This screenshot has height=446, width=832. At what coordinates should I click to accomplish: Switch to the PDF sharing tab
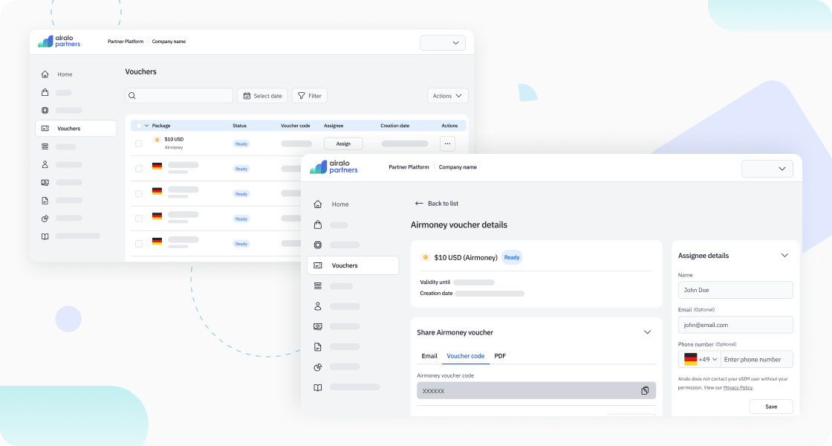(500, 356)
